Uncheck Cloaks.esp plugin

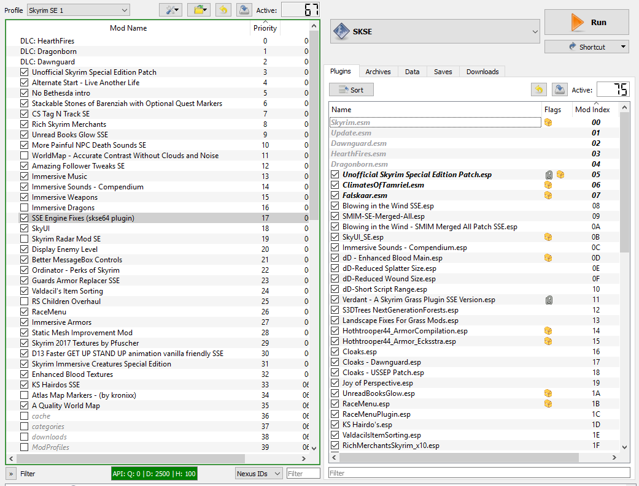(335, 352)
